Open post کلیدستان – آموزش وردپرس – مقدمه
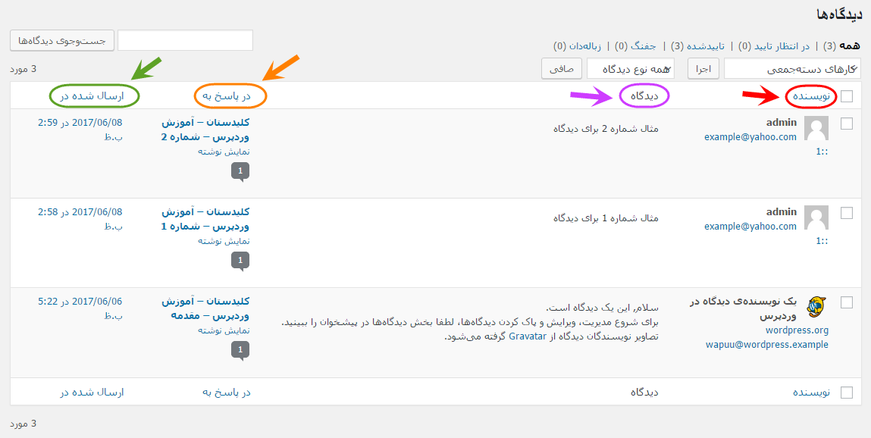This screenshot has height=438, width=871. 205,308
